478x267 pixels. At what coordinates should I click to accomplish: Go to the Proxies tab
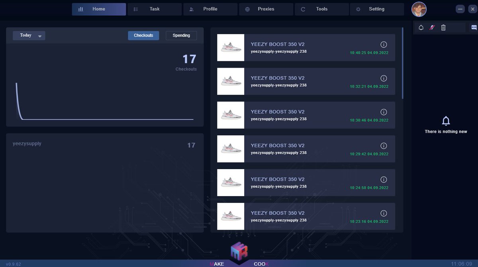(x=266, y=9)
